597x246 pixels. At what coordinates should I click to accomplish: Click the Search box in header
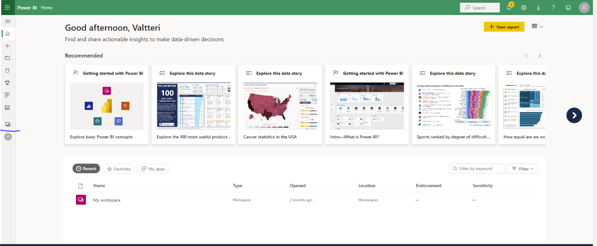click(480, 8)
